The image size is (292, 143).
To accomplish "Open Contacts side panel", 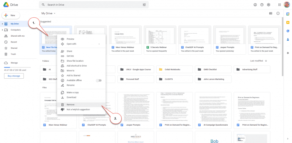I will point(288,39).
